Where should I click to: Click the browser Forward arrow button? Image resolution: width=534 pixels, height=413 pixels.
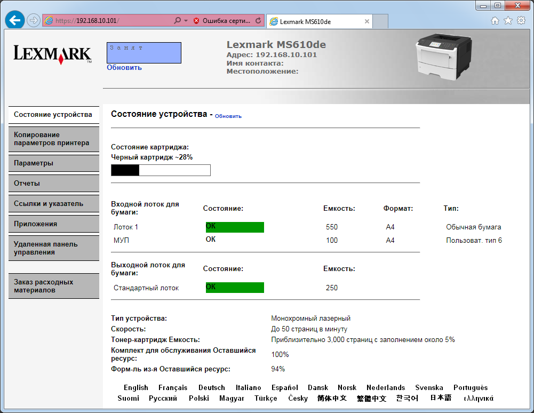(34, 20)
